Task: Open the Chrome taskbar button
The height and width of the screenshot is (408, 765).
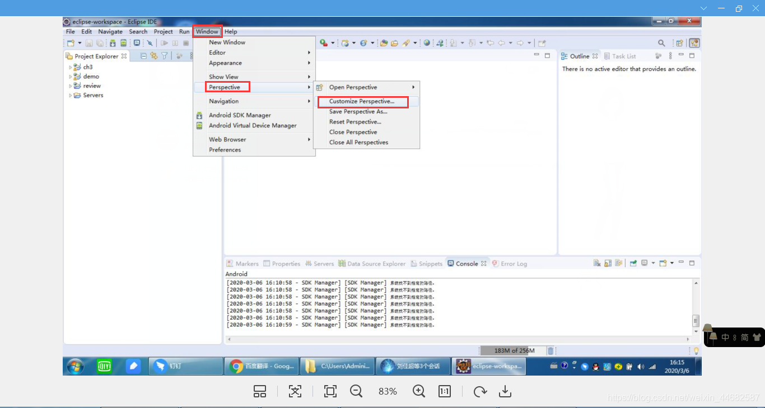Action: click(262, 367)
